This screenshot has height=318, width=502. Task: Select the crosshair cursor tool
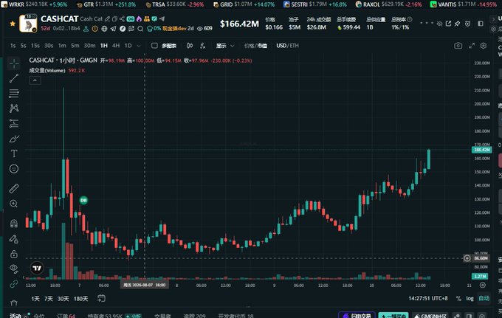point(14,63)
